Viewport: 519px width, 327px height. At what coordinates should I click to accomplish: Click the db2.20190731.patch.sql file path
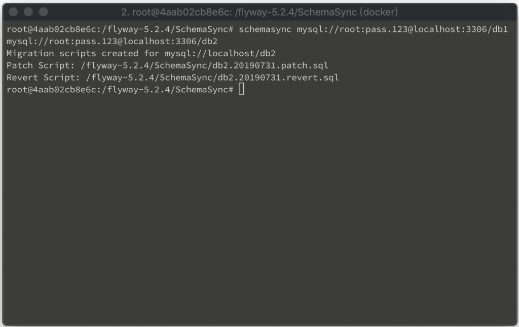click(205, 65)
